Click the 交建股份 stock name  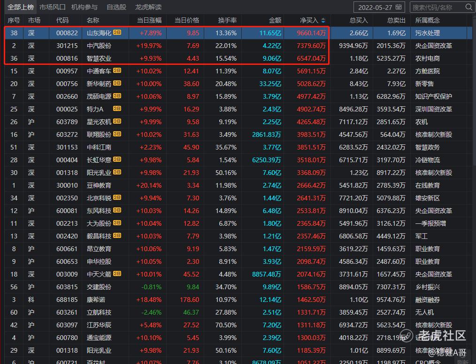[99, 287]
